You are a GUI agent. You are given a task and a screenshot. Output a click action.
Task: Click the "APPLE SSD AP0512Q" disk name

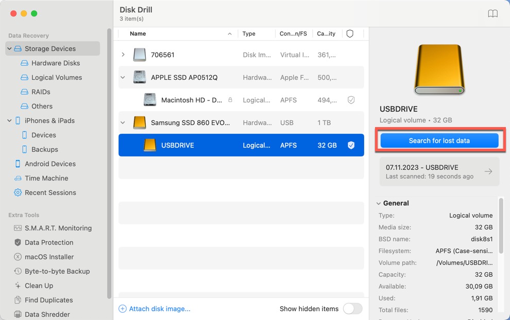(184, 77)
